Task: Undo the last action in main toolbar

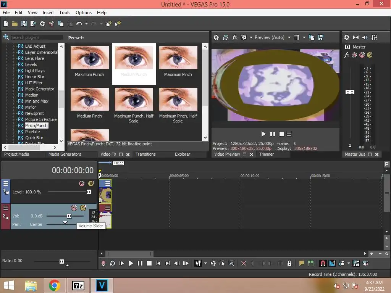Action: (79, 24)
